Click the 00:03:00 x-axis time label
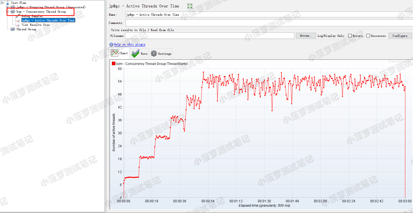This screenshot has height=213, width=413. pos(405,201)
